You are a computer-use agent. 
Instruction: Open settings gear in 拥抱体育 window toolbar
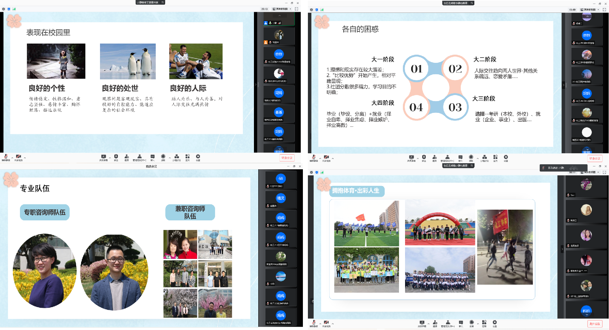pyautogui.click(x=495, y=323)
